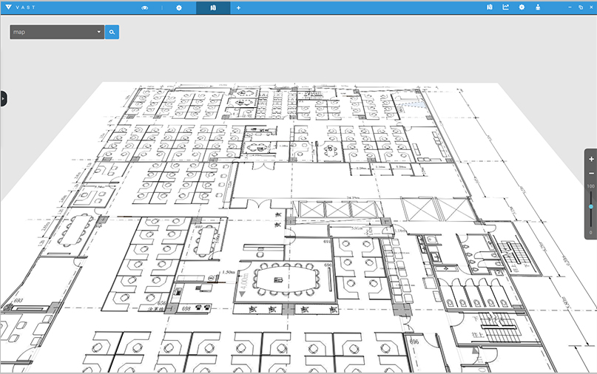Viewport: 597px width, 374px height.
Task: Zoom out with the minus button
Action: pos(591,174)
